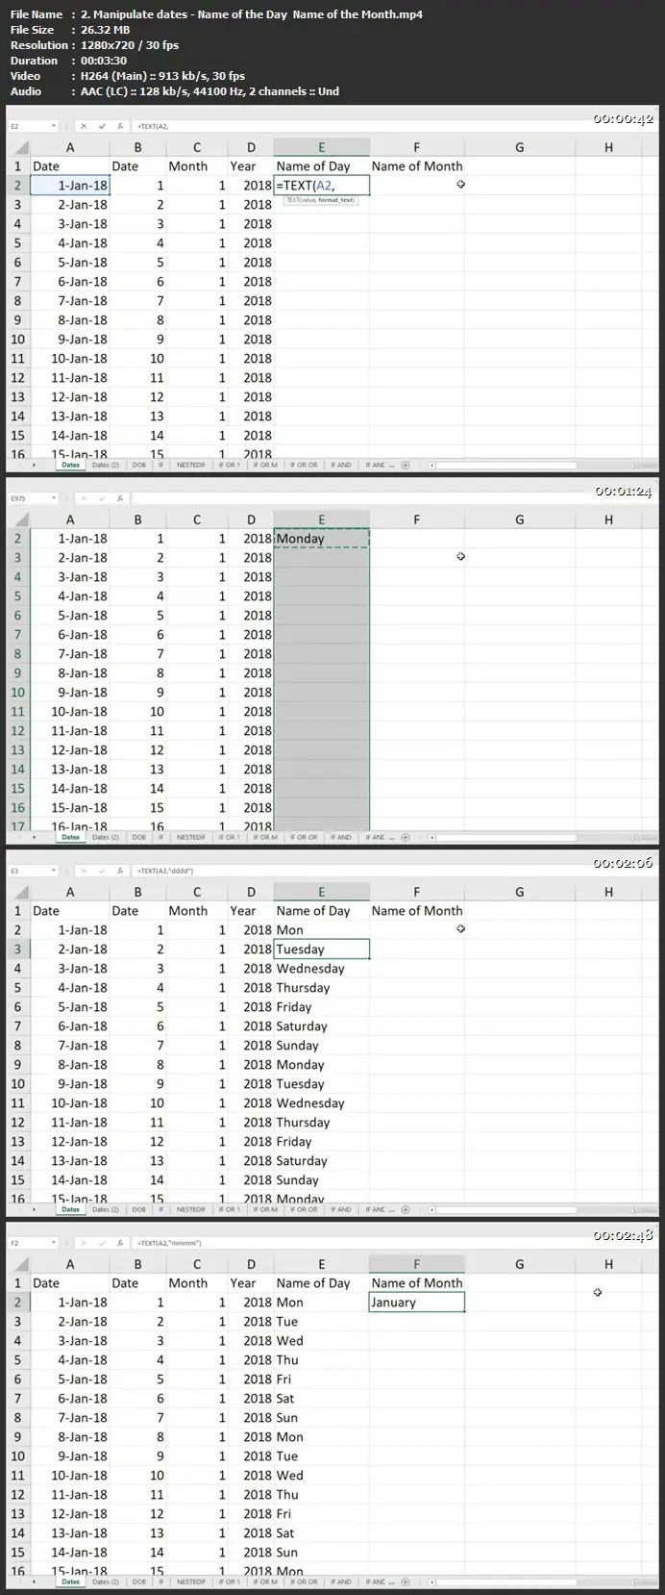Click the '1-Jan-18' cell in the 00:00:42 frame
This screenshot has height=1595, width=665.
pos(69,185)
